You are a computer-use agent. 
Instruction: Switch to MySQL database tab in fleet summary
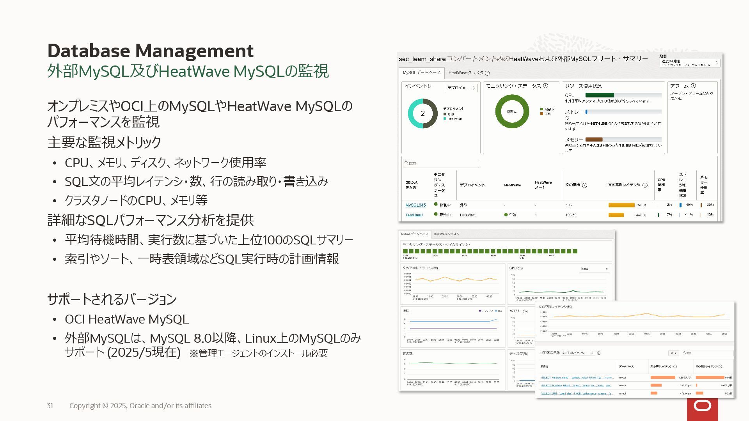pos(421,73)
